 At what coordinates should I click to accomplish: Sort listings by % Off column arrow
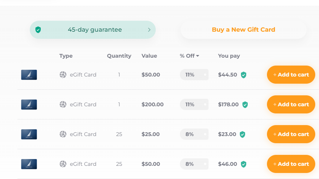tap(198, 56)
